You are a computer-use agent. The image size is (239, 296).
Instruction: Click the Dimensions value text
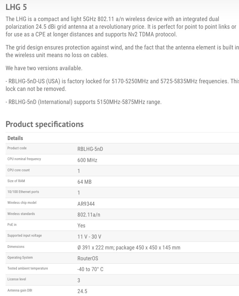[129, 248]
